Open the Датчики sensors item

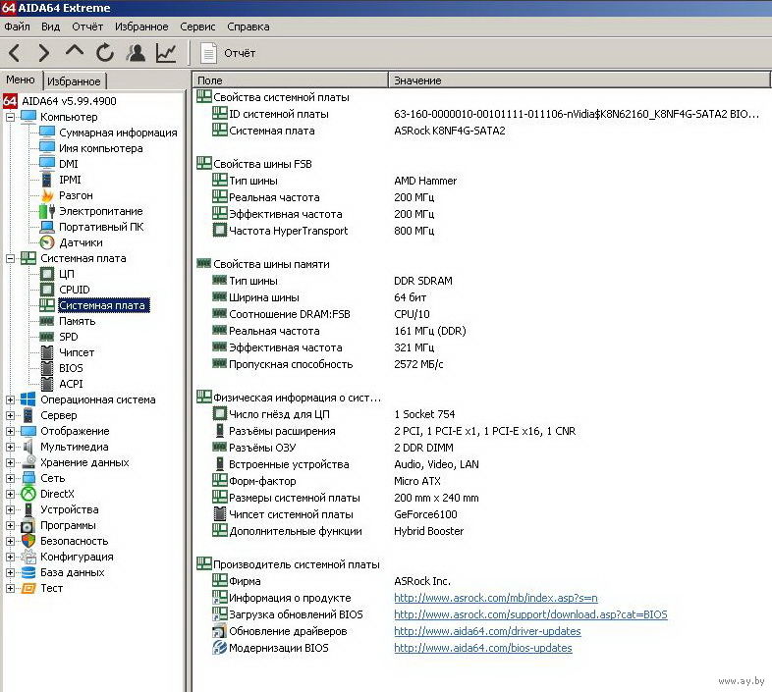click(x=80, y=242)
